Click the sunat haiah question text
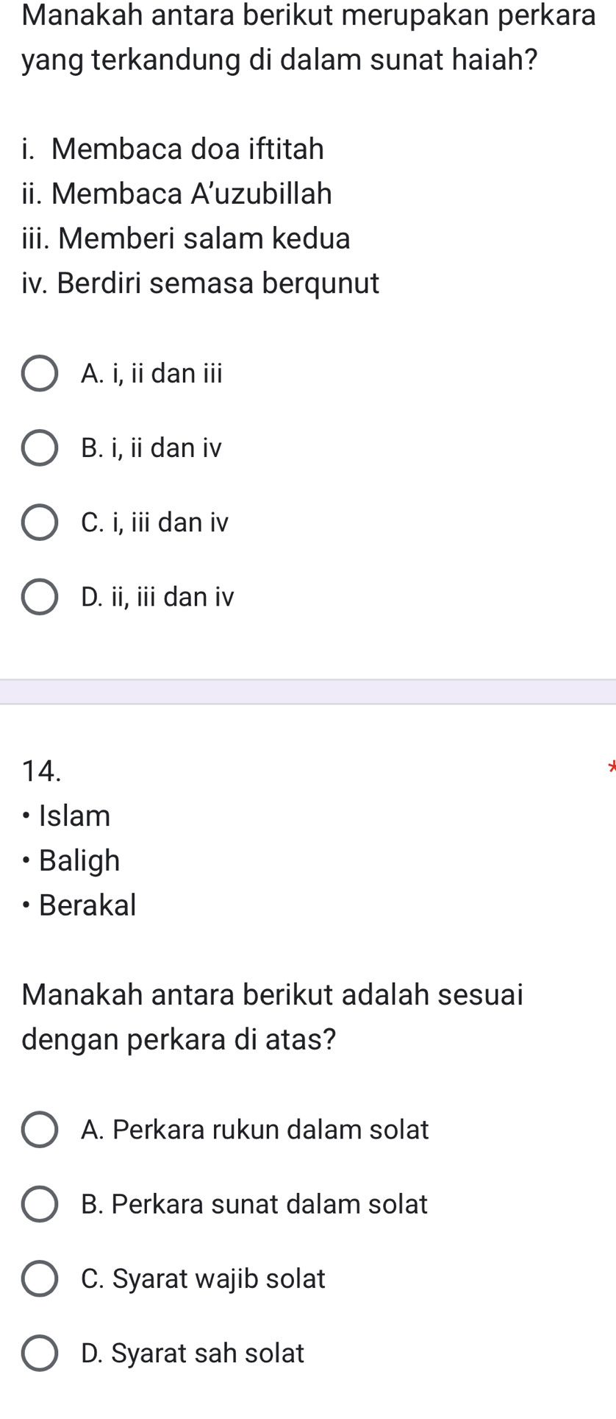Viewport: 616px width, 1419px height. click(x=308, y=37)
